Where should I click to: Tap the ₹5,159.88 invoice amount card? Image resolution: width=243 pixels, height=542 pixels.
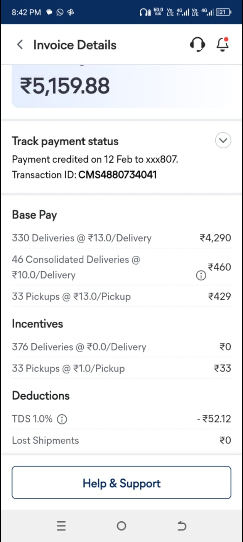122,86
